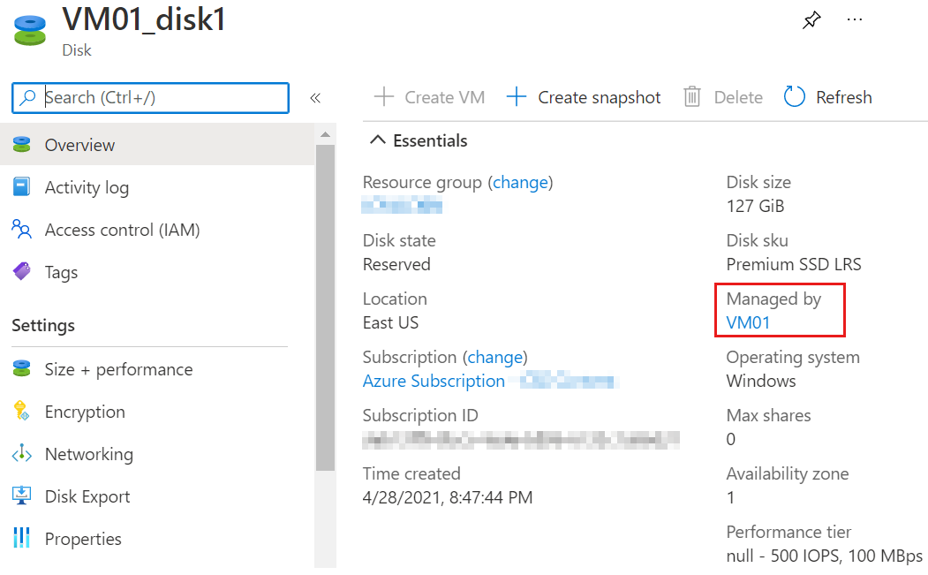The height and width of the screenshot is (575, 928).
Task: Open the more options ellipsis menu
Action: click(x=854, y=19)
